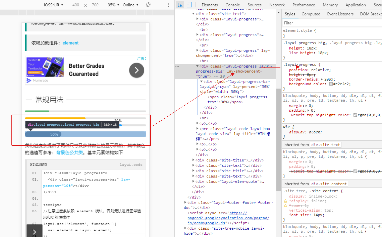Click the layui.code label

[x=131, y=165]
